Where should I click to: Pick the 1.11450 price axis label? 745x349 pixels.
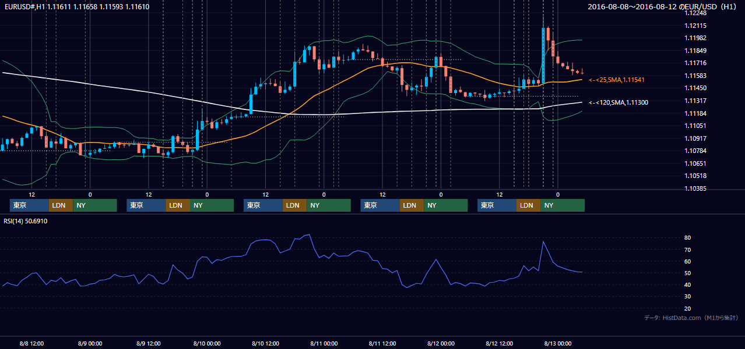pyautogui.click(x=696, y=88)
